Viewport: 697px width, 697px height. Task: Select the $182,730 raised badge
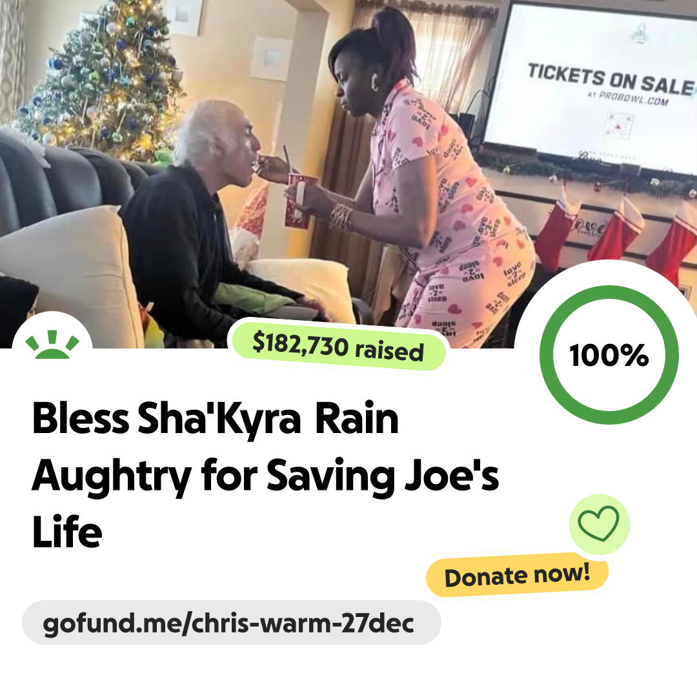pyautogui.click(x=338, y=347)
